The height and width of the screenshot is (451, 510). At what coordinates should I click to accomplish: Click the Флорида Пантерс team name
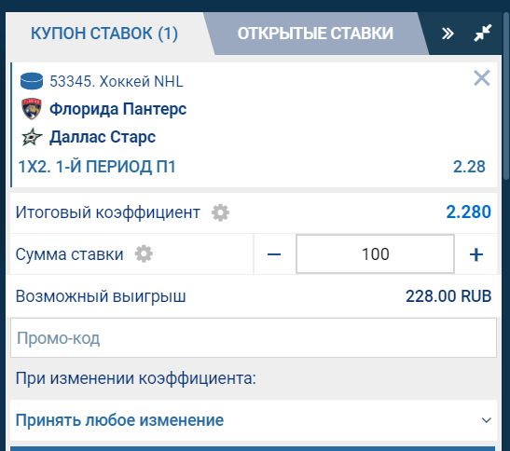tap(118, 109)
